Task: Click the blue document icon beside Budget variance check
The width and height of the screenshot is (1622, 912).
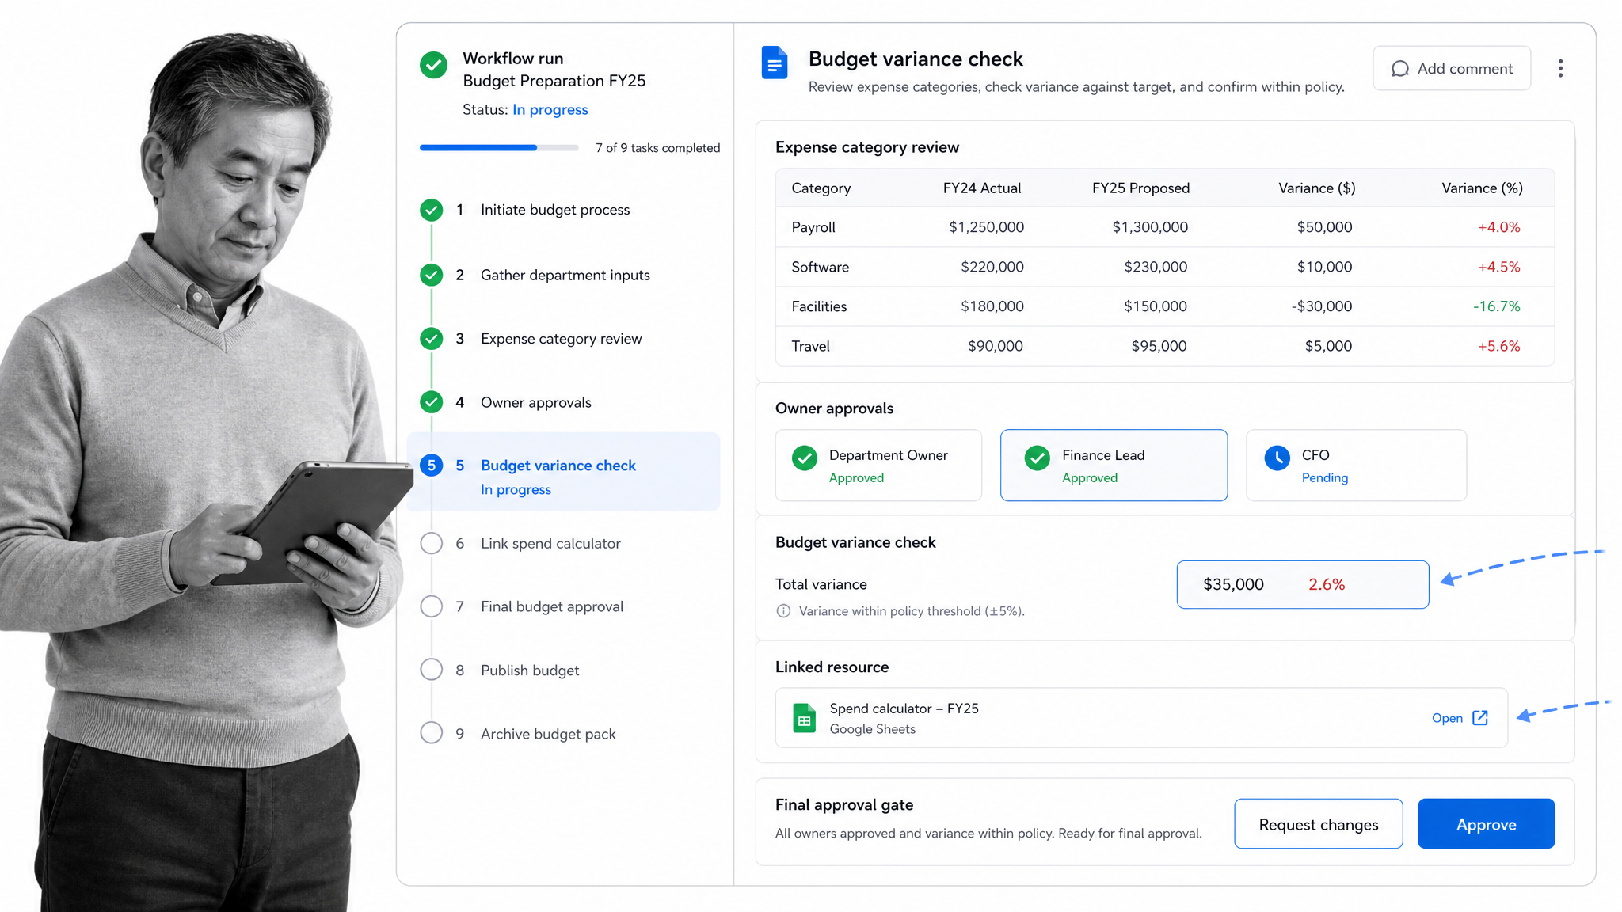Action: coord(774,63)
